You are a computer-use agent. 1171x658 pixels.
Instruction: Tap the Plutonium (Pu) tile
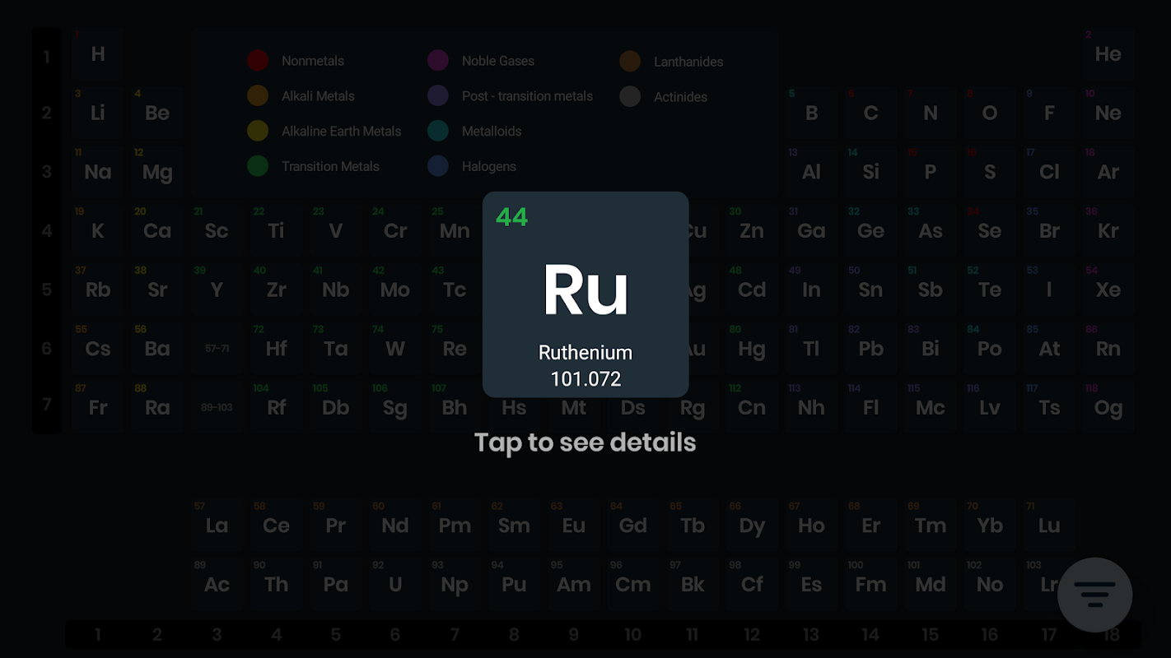point(514,585)
